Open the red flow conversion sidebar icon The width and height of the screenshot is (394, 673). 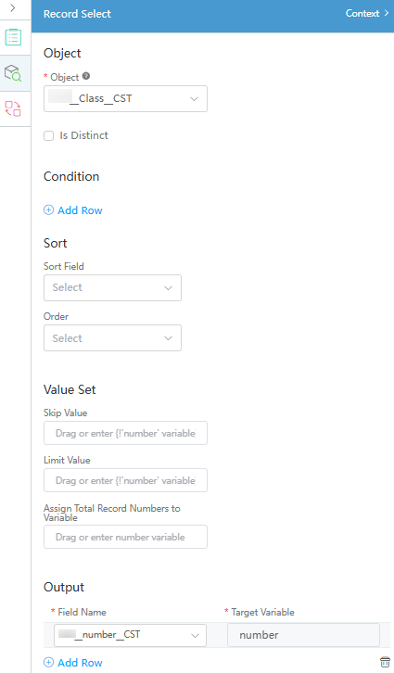pos(13,108)
